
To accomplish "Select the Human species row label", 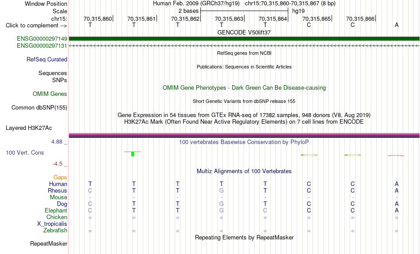I will (x=58, y=184).
